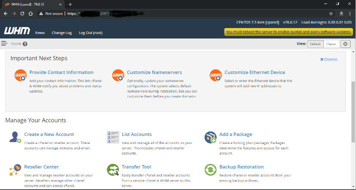Expand the sidebar navigation menu toggle
This screenshot has height=190, width=356.
[4, 43]
